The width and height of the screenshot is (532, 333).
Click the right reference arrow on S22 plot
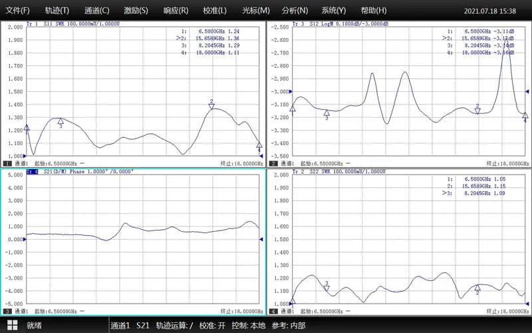[527, 304]
